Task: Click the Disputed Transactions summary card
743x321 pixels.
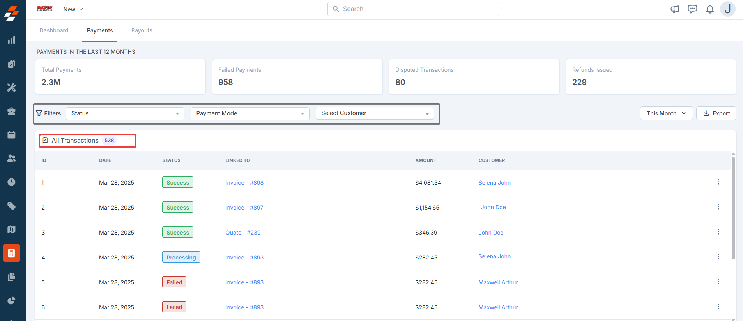Action: coord(474,77)
